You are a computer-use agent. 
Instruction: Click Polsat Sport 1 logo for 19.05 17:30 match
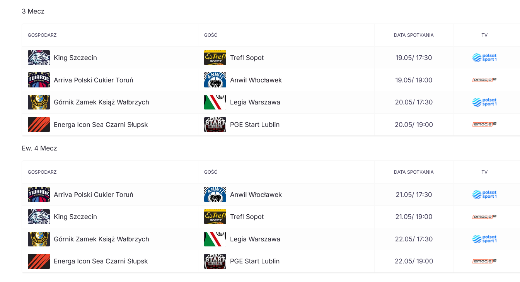pos(484,58)
